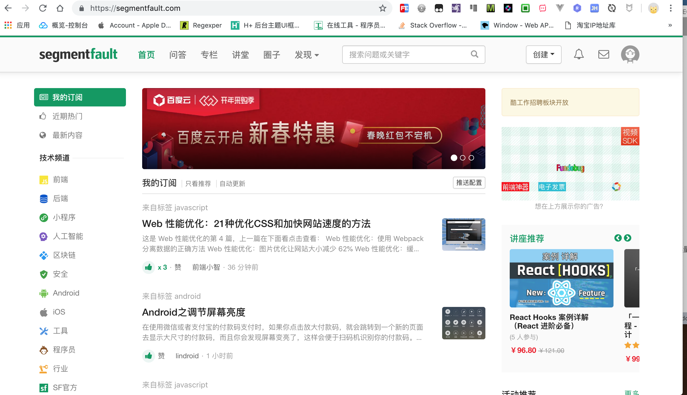Select 近期热门 in the sidebar

67,116
